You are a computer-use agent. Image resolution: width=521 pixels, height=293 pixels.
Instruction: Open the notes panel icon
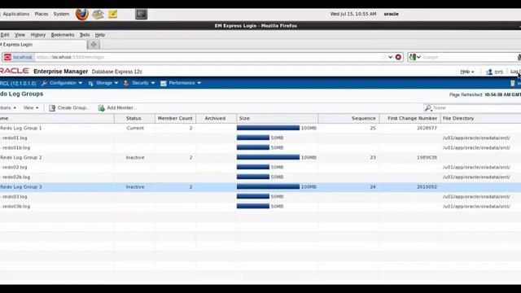point(113,15)
